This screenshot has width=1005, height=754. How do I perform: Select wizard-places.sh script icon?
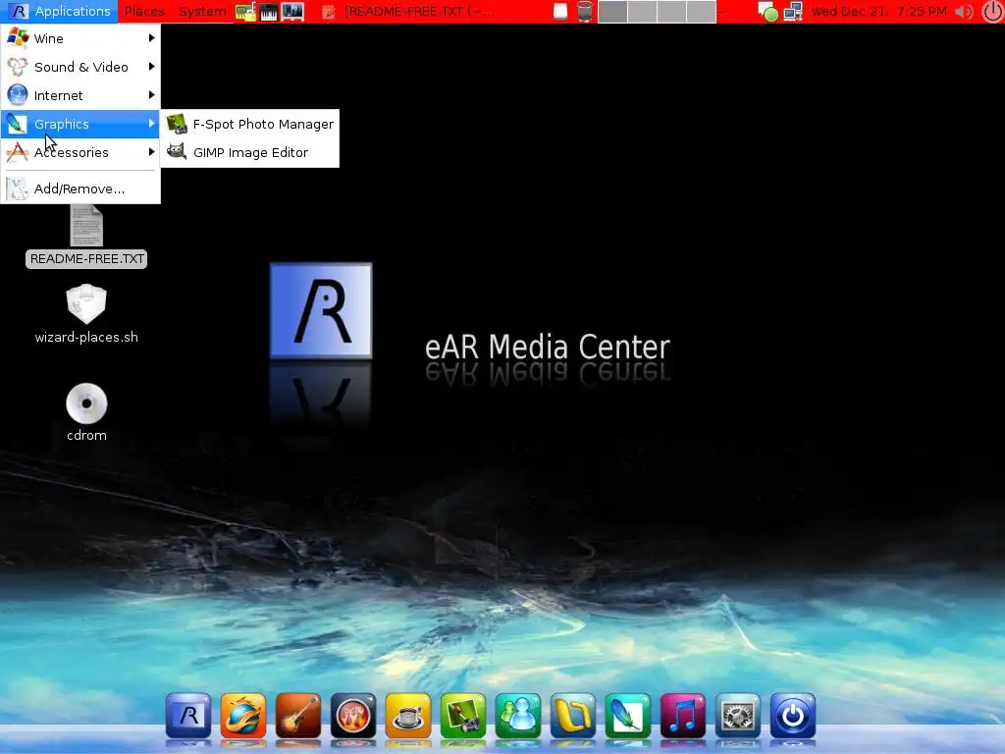(86, 314)
